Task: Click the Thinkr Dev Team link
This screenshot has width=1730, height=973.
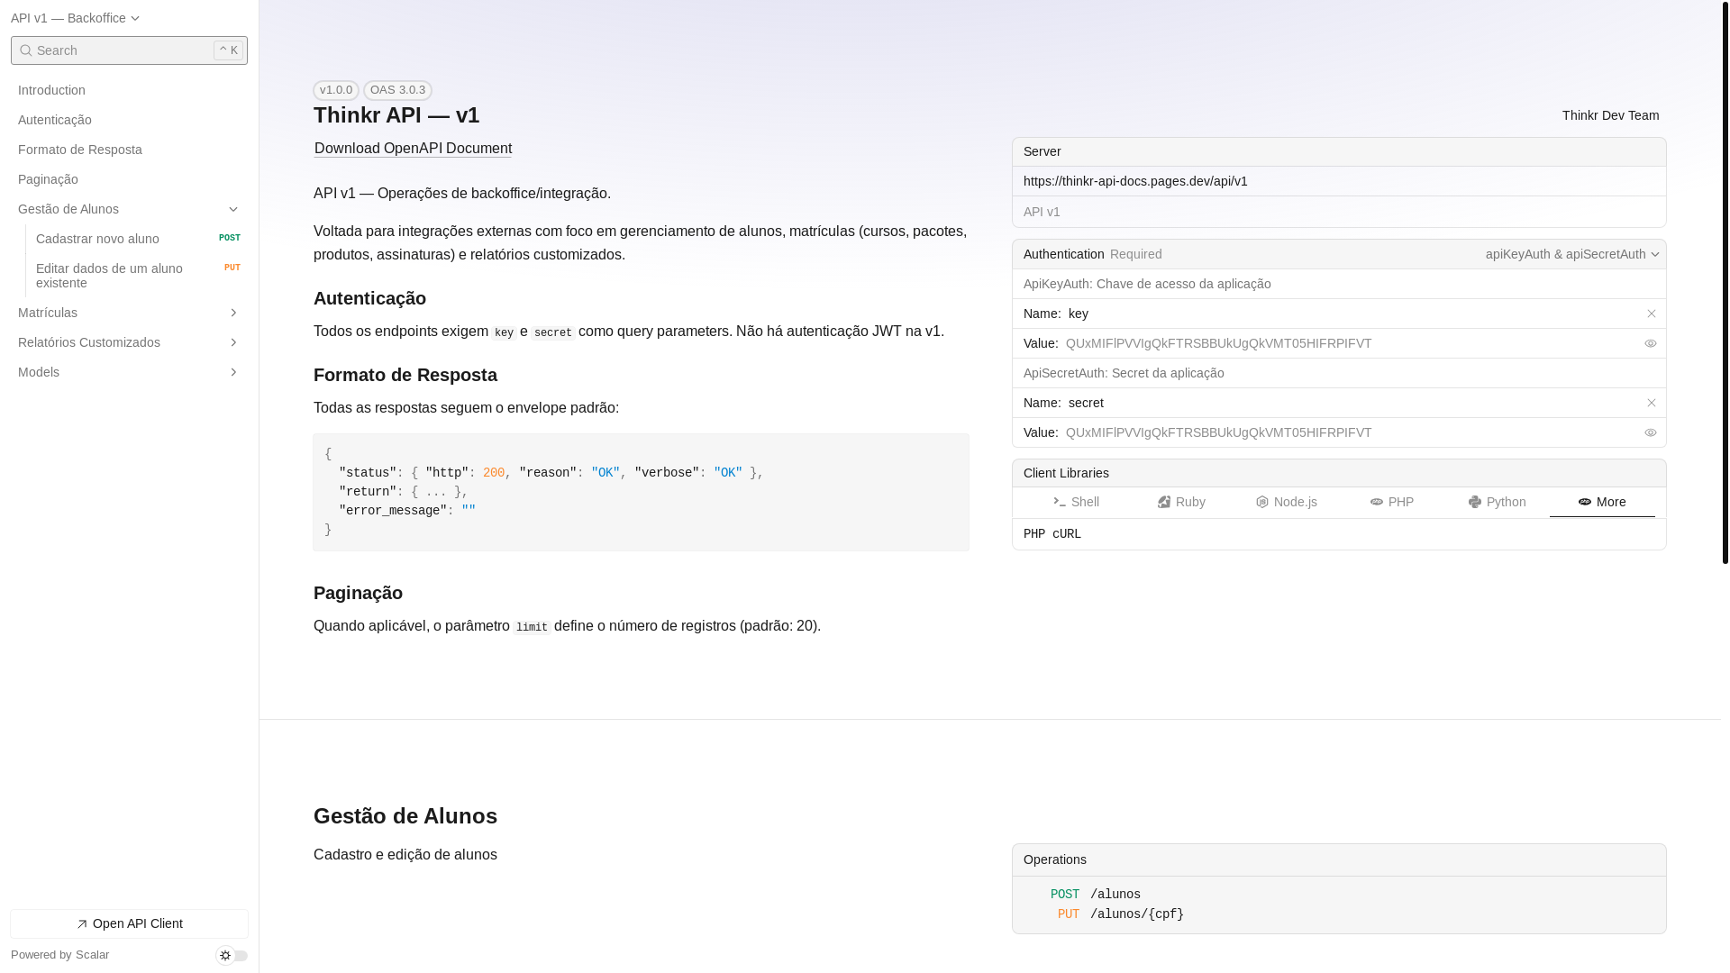Action: pyautogui.click(x=1610, y=115)
